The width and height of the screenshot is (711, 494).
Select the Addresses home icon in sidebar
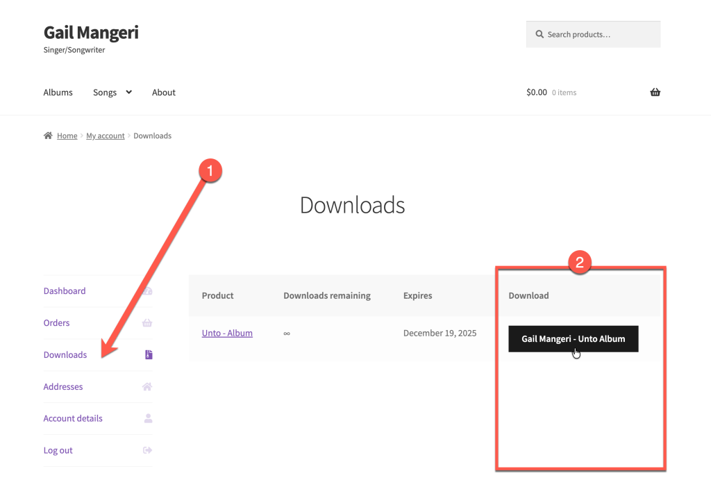click(x=147, y=387)
